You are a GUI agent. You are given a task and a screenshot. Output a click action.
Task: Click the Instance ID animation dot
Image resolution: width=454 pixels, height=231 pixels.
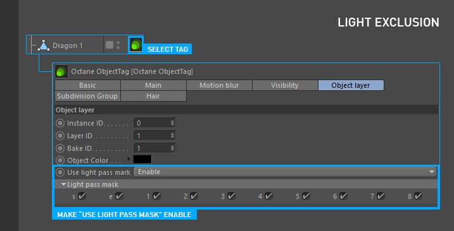point(60,123)
